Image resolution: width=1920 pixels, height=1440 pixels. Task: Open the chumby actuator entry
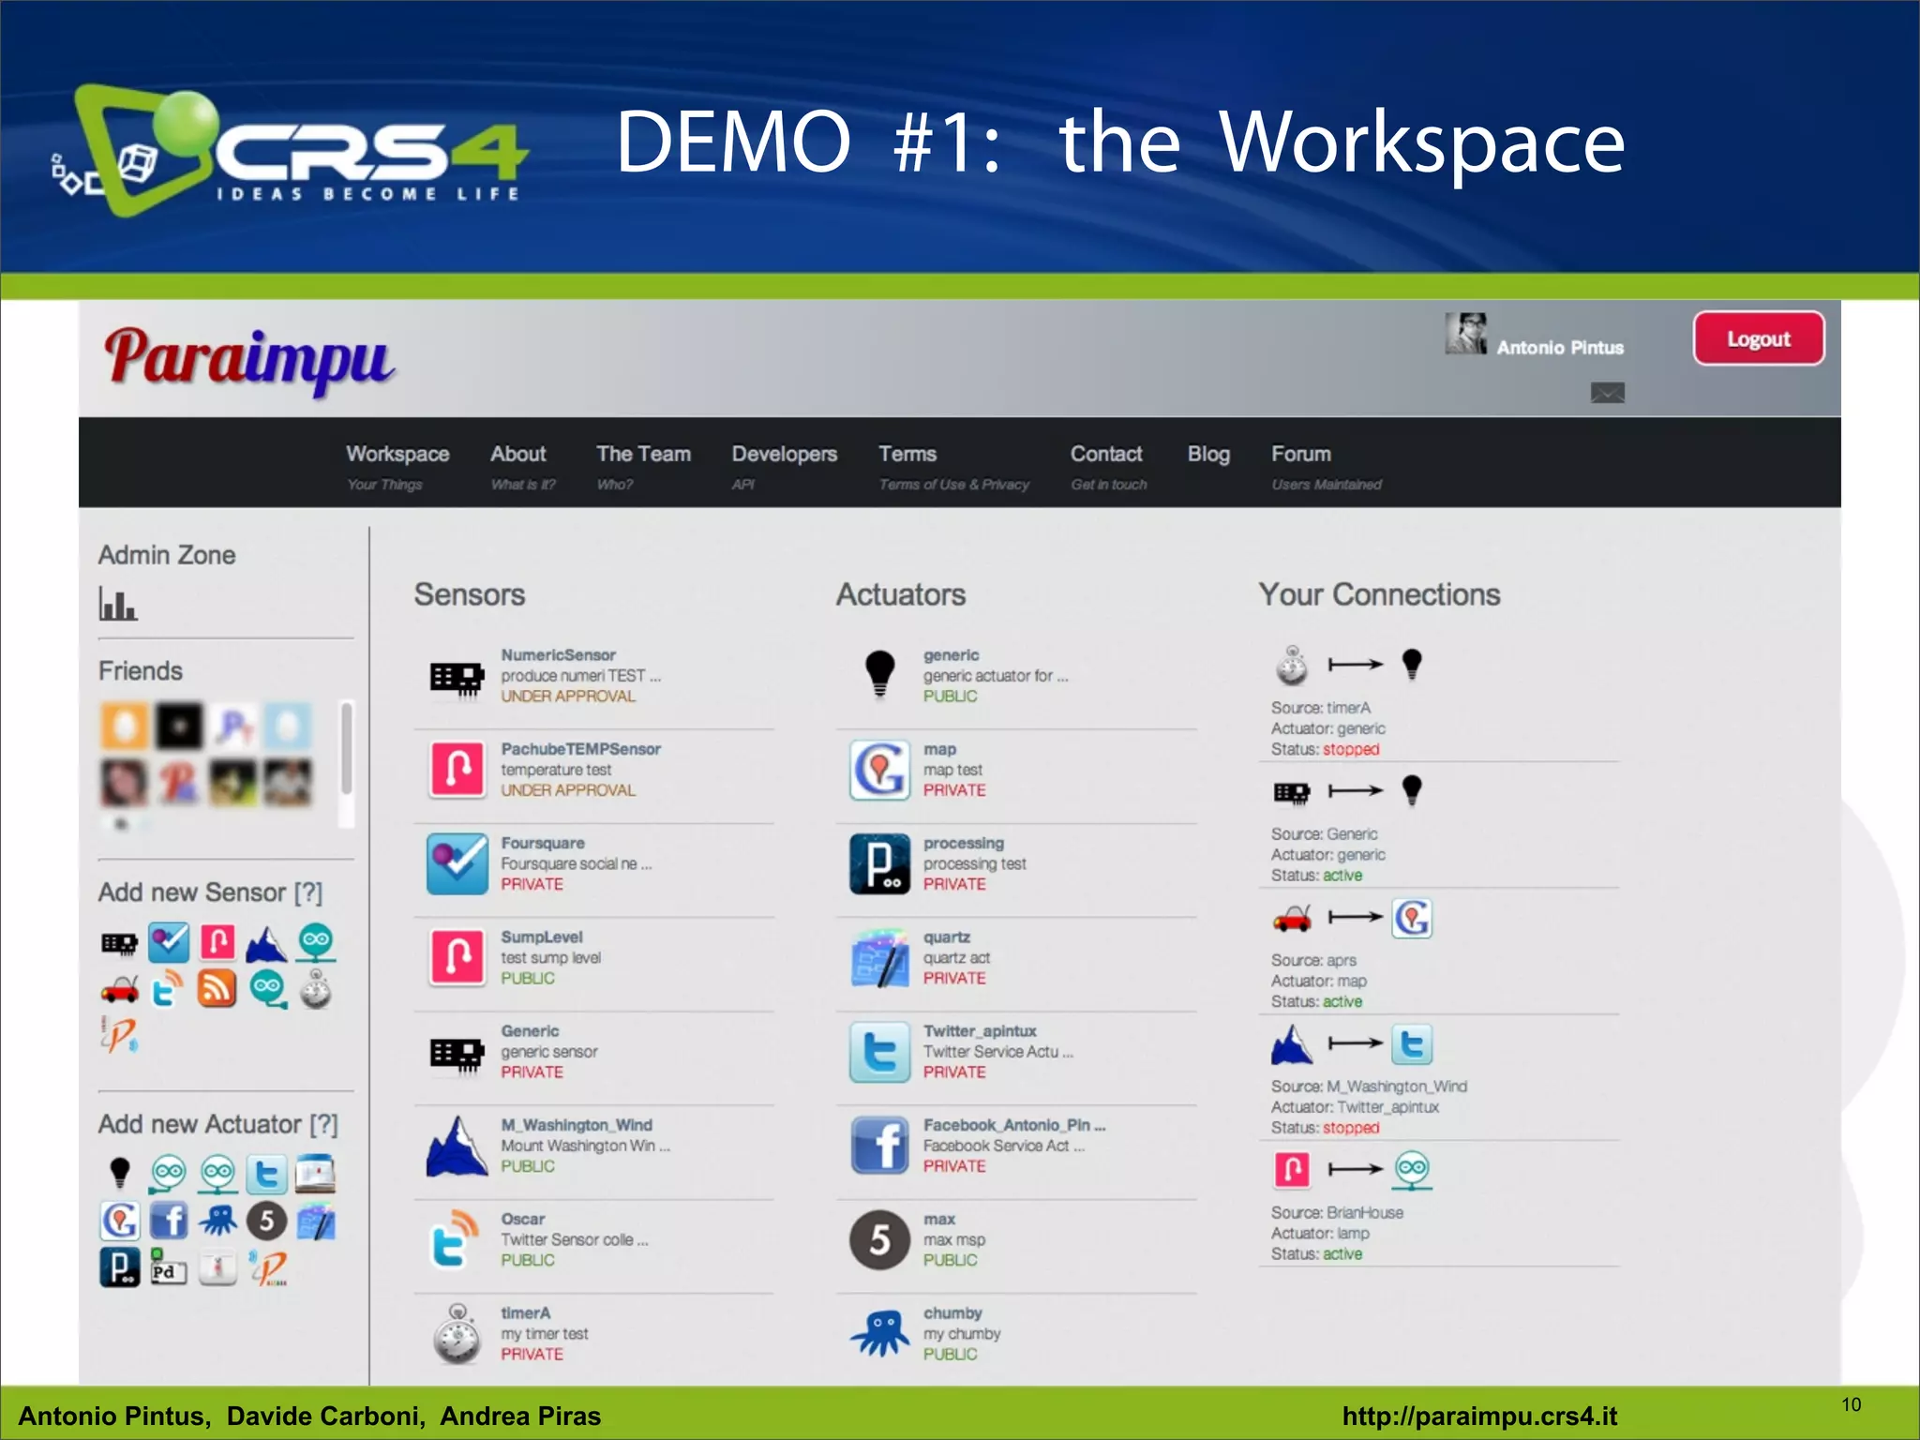[x=1016, y=1334]
